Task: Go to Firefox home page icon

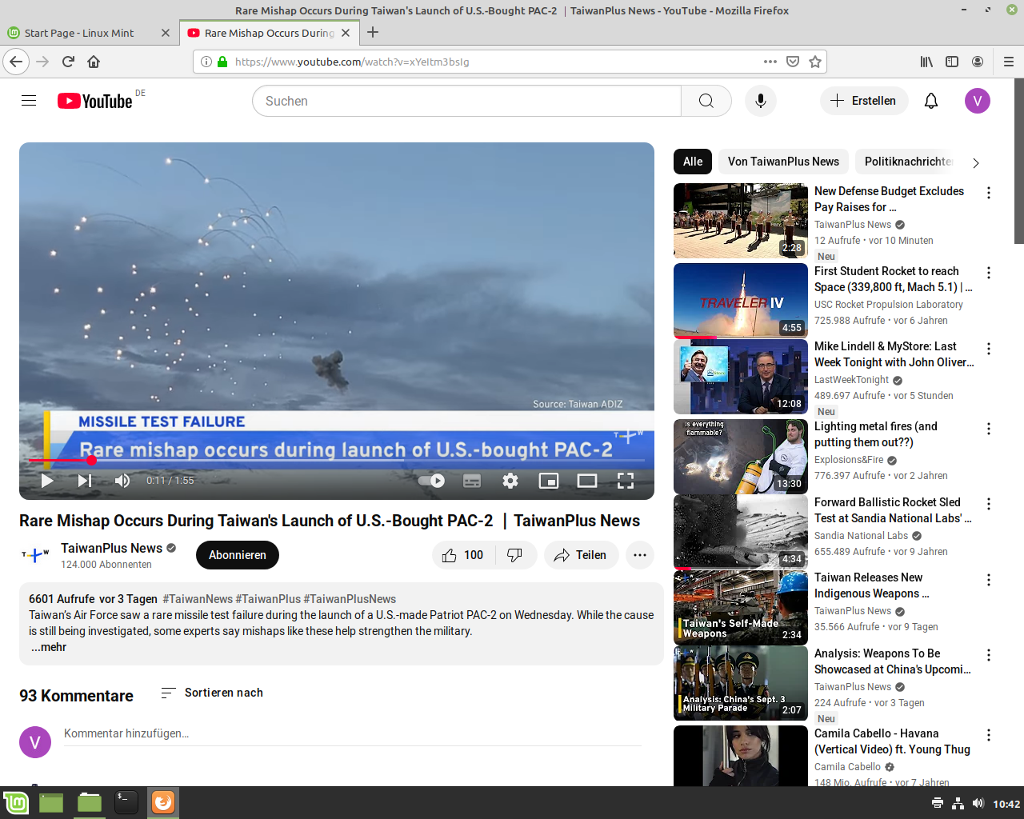Action: point(94,62)
